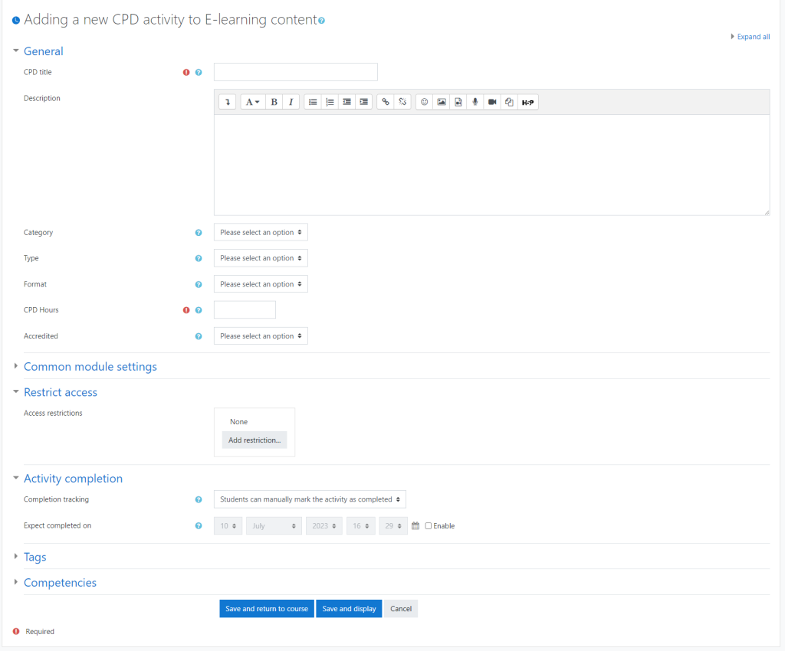Insert an ordered numbered list
Viewport: 785px width, 651px height.
(x=330, y=102)
